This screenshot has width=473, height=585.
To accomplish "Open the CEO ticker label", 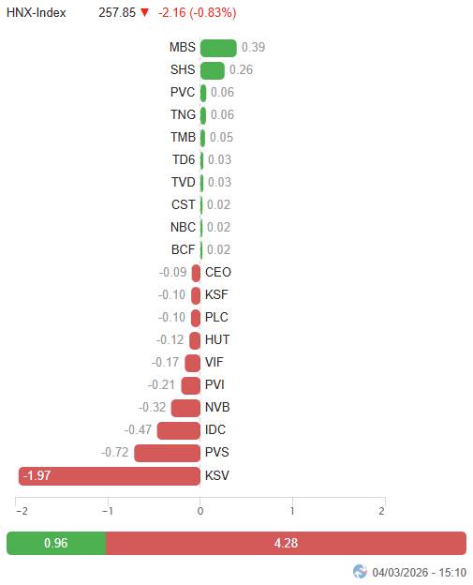I will tap(218, 273).
